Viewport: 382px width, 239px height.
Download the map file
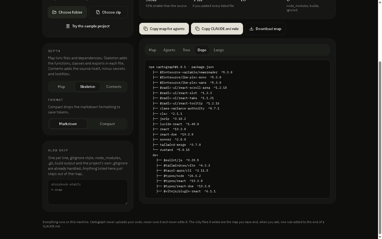[265, 29]
